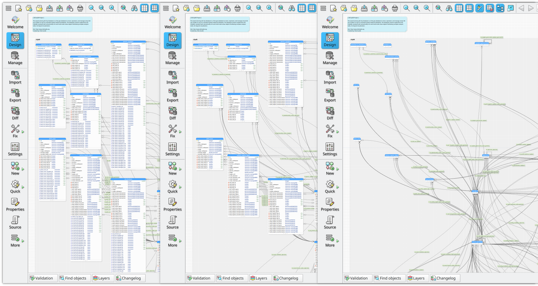Click Export in the middle panel sidebar

(172, 96)
